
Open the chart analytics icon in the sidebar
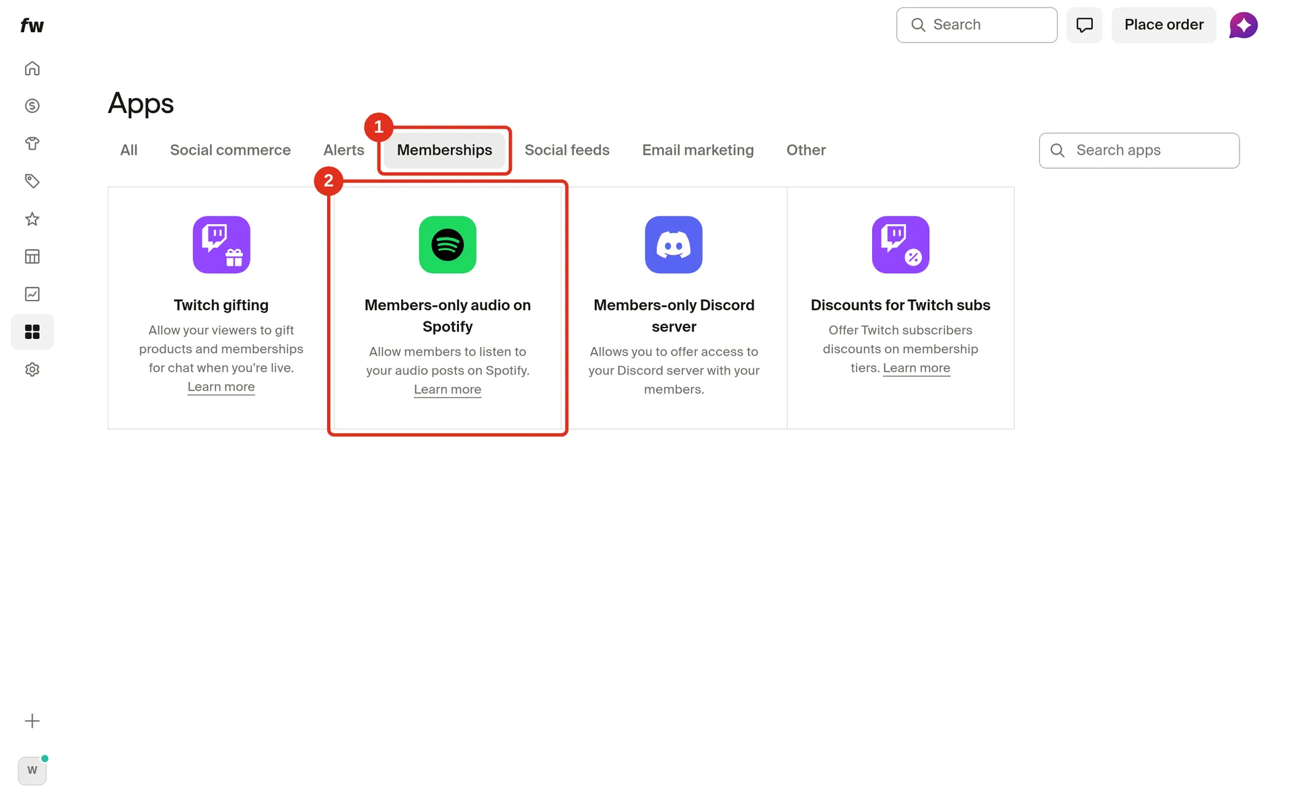point(32,295)
